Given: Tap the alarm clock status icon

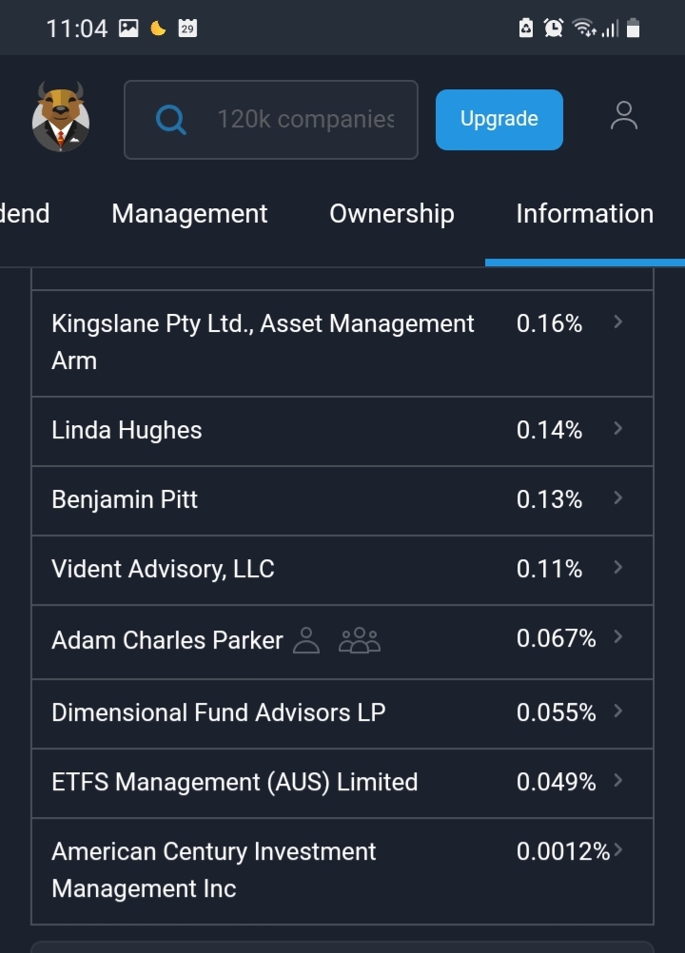Looking at the screenshot, I should [x=553, y=28].
